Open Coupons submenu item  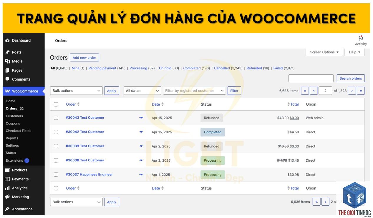tap(13, 123)
